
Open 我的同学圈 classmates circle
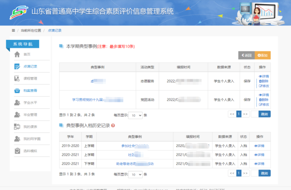point(31,139)
